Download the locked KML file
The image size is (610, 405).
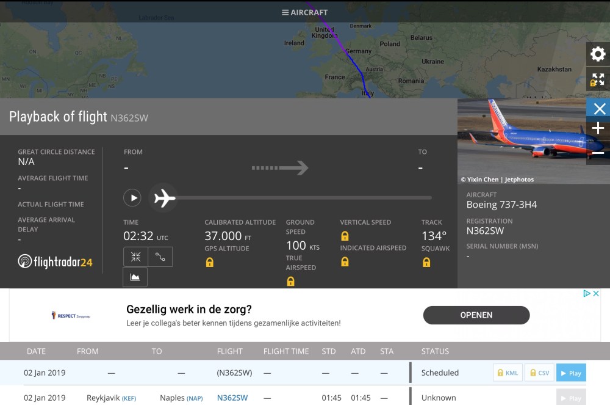point(508,373)
